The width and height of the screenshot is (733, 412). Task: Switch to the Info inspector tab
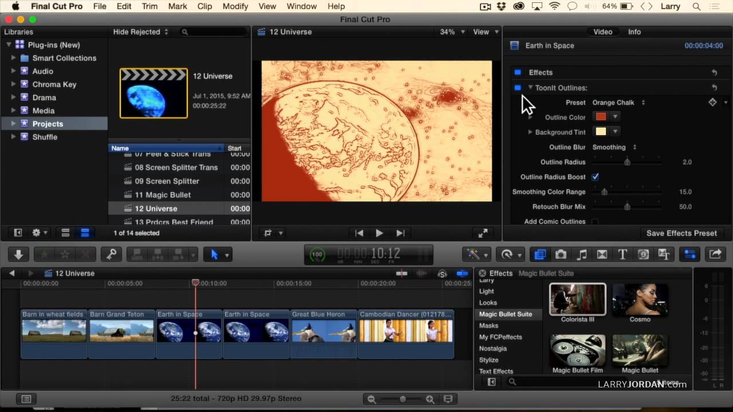(635, 32)
